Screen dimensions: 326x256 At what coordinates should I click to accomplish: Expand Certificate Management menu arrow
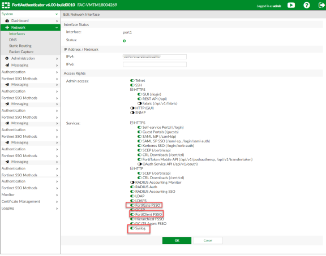(57, 202)
